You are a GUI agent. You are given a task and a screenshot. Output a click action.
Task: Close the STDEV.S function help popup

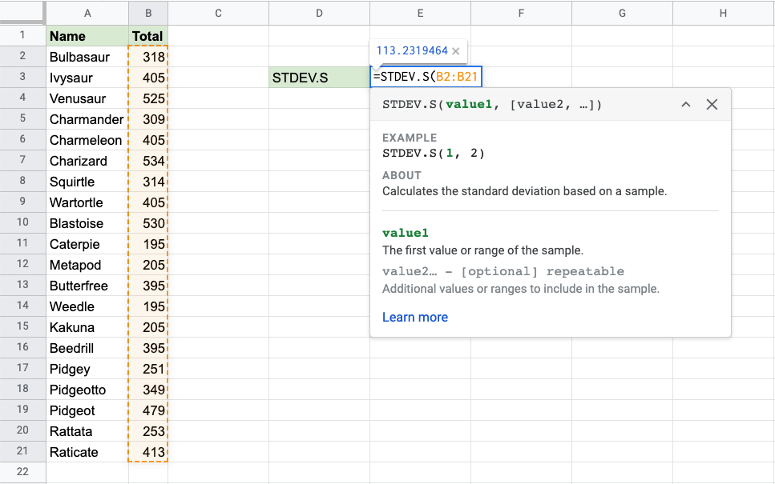click(x=712, y=105)
